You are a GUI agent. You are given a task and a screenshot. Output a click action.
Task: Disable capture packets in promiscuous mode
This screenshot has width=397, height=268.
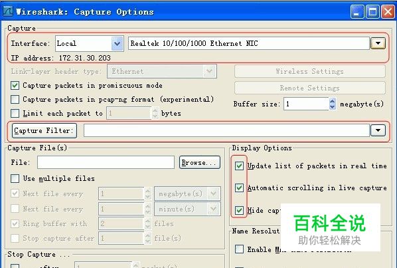pyautogui.click(x=15, y=85)
